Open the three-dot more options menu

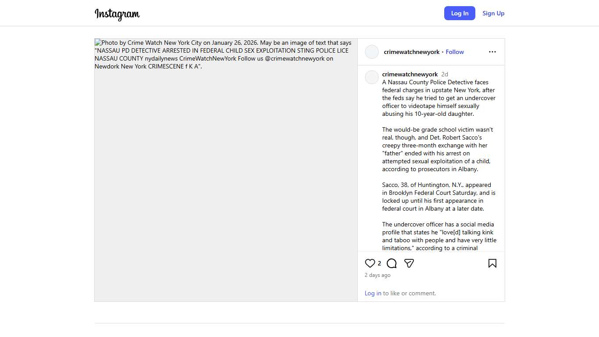tap(492, 52)
